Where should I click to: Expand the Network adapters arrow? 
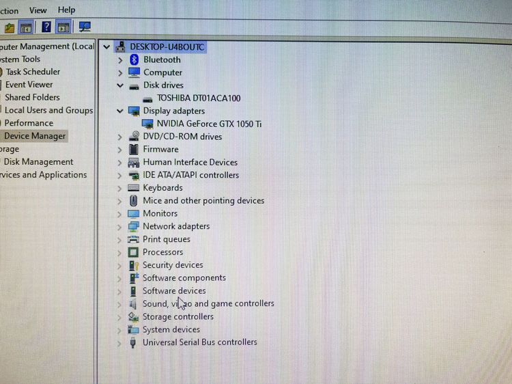119,227
